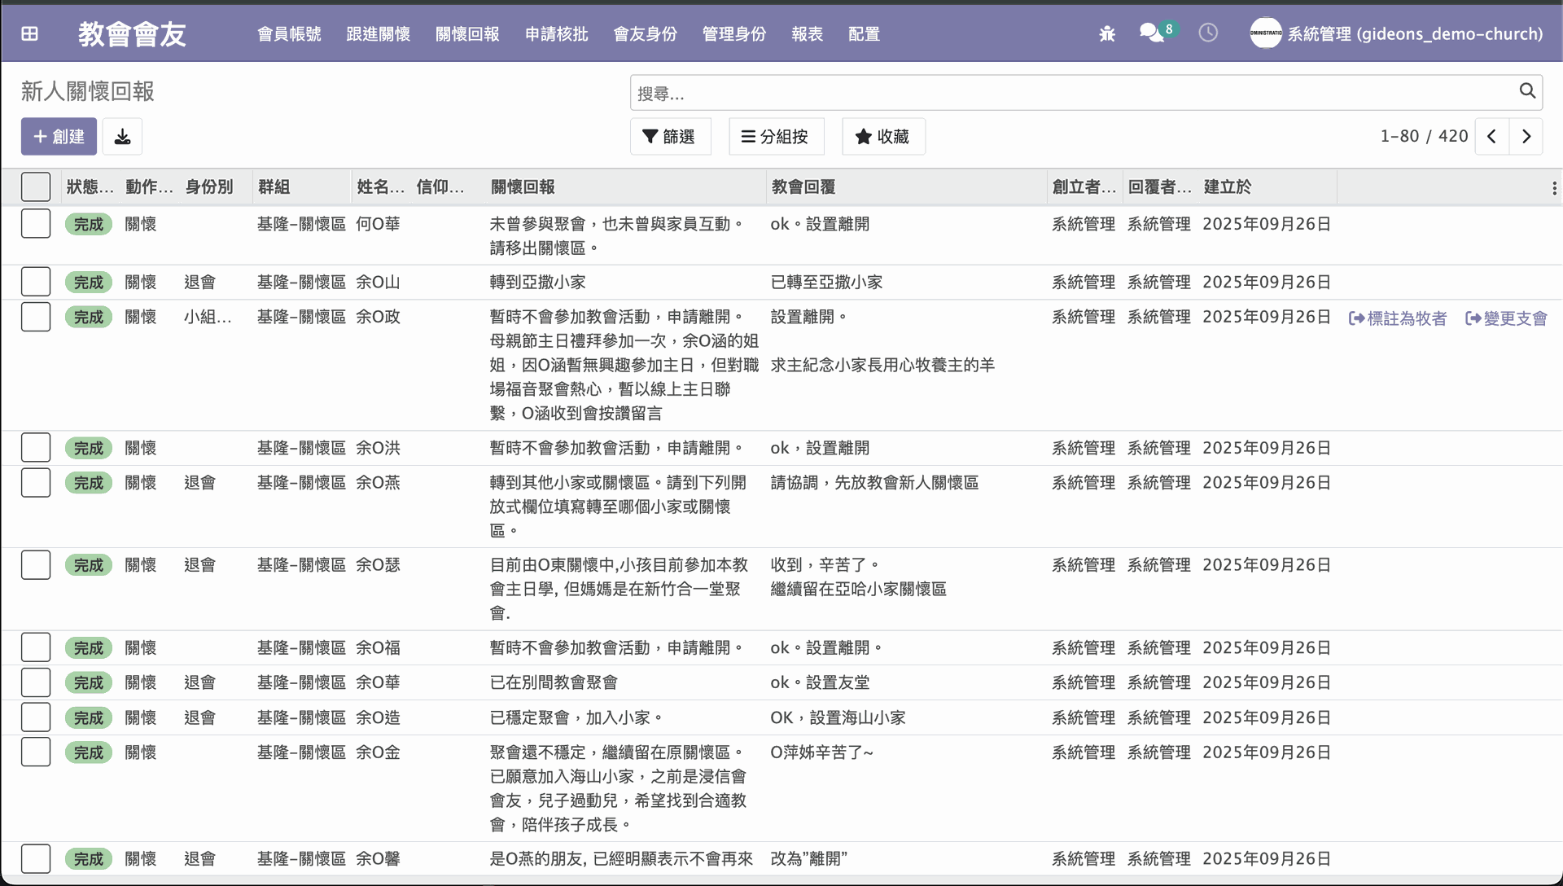
Task: Check the row for 何O華
Action: tap(36, 223)
